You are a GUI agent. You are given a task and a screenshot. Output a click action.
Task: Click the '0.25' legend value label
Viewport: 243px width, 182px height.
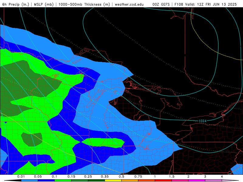(88, 177)
